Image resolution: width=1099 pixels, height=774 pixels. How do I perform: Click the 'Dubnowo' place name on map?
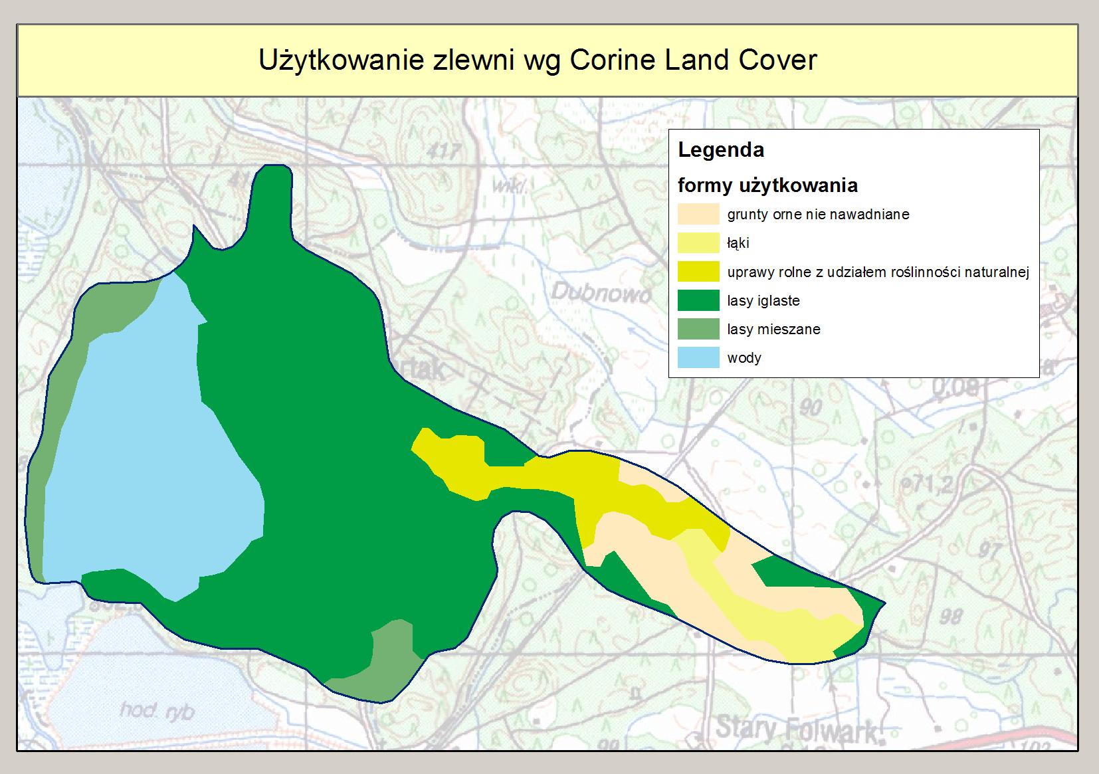601,294
